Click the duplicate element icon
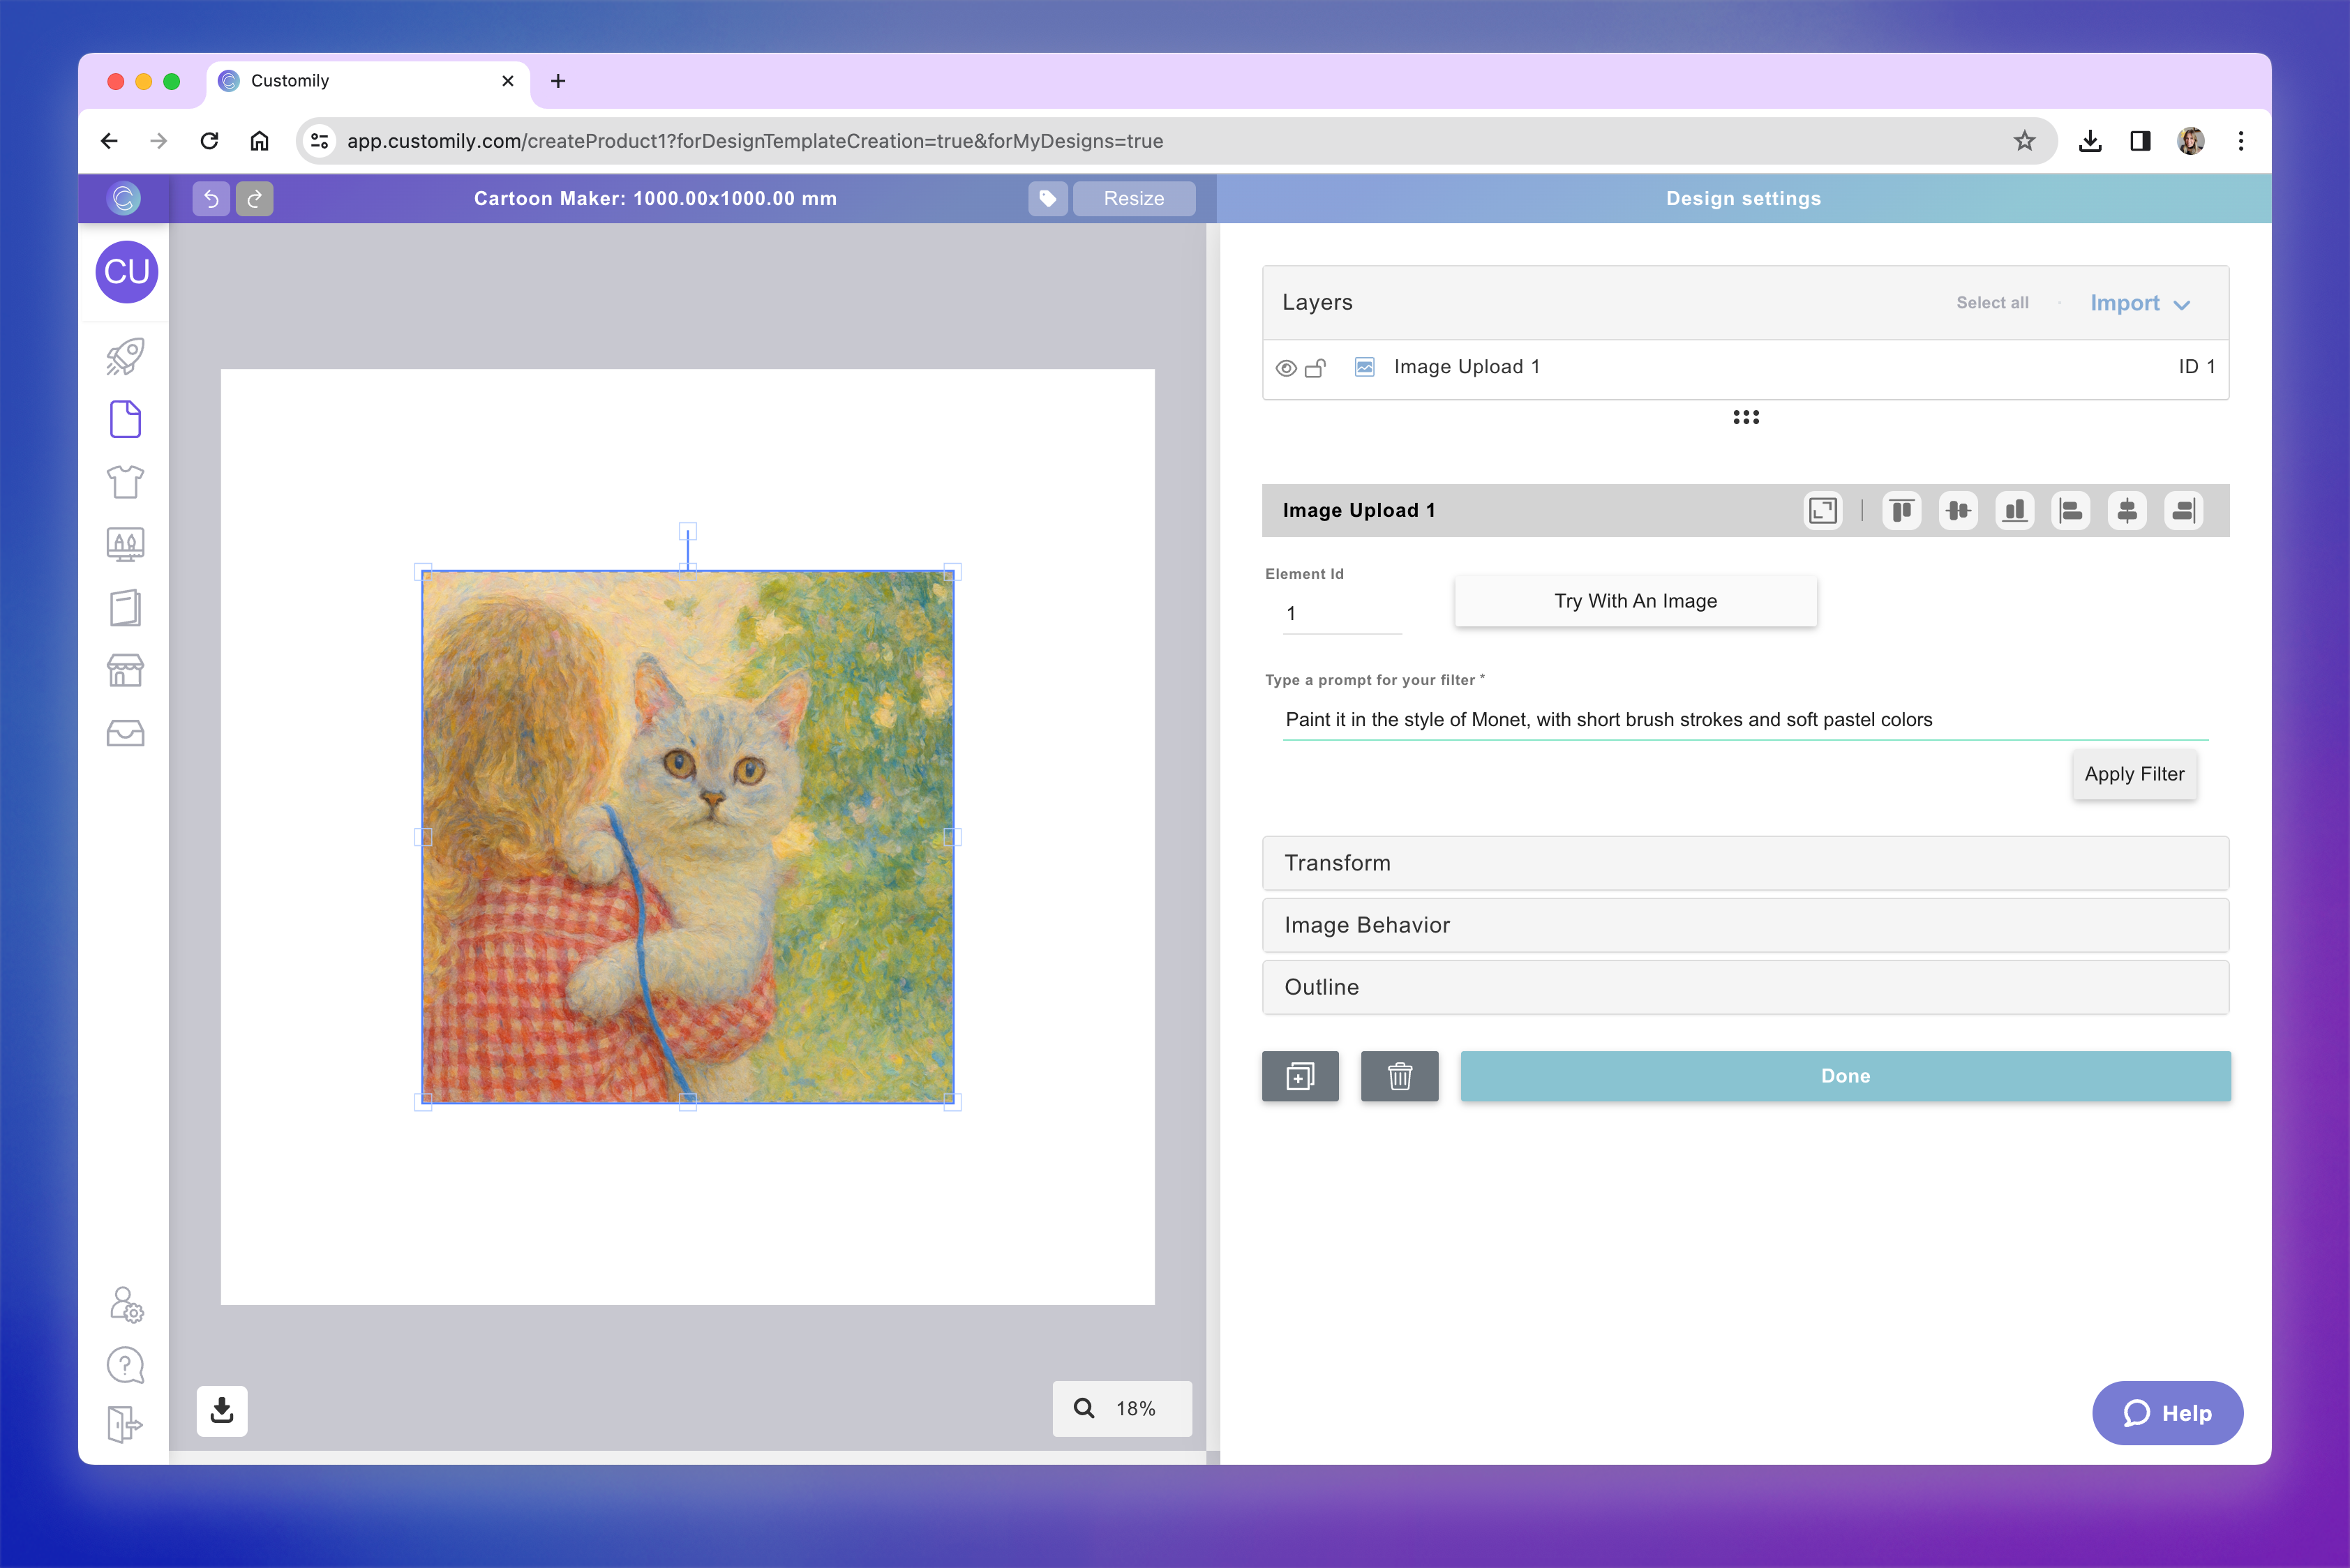The width and height of the screenshot is (2350, 1568). click(x=1300, y=1076)
